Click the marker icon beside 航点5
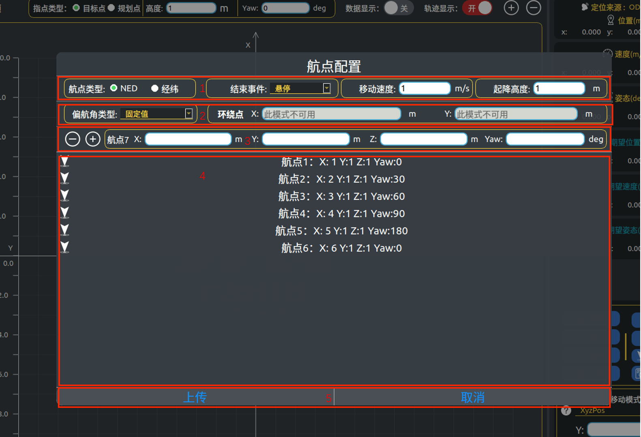Image resolution: width=641 pixels, height=437 pixels. [x=64, y=230]
